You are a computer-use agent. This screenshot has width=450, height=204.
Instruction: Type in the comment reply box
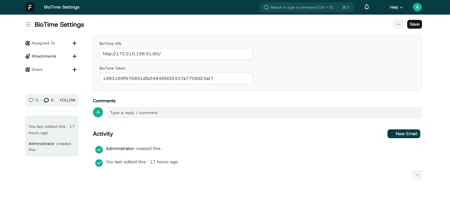point(264,113)
